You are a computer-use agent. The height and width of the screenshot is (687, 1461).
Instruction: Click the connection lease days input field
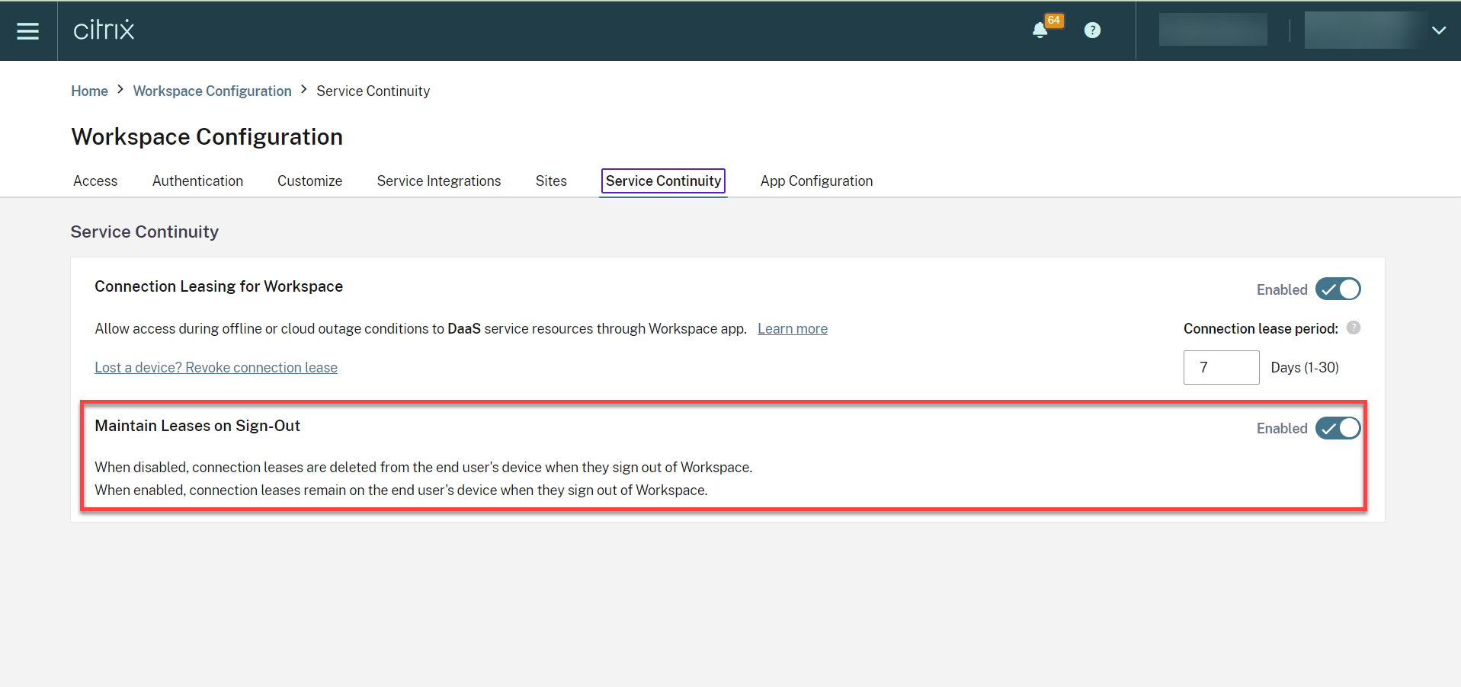point(1220,368)
